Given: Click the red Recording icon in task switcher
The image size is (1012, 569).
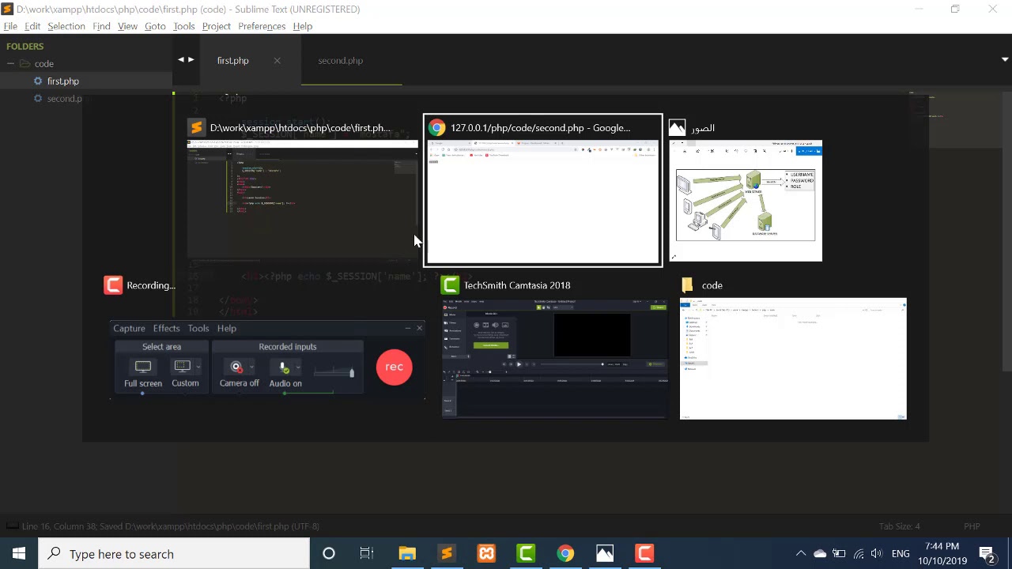Looking at the screenshot, I should tap(113, 285).
